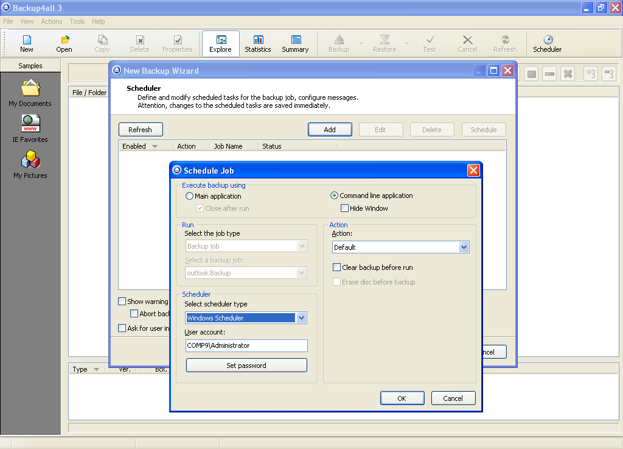Toggle the Close after run checkbox
This screenshot has width=623, height=449.
click(200, 208)
